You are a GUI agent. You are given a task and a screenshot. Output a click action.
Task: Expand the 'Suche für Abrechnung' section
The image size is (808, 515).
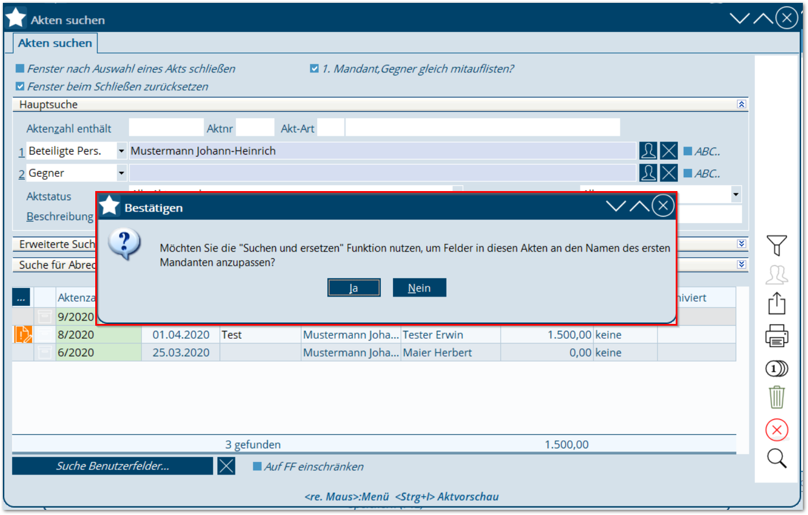[741, 264]
